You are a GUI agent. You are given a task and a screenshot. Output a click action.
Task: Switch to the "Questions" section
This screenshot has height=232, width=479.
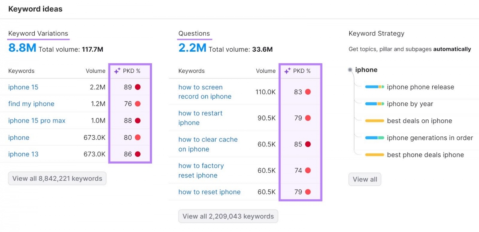tap(194, 33)
